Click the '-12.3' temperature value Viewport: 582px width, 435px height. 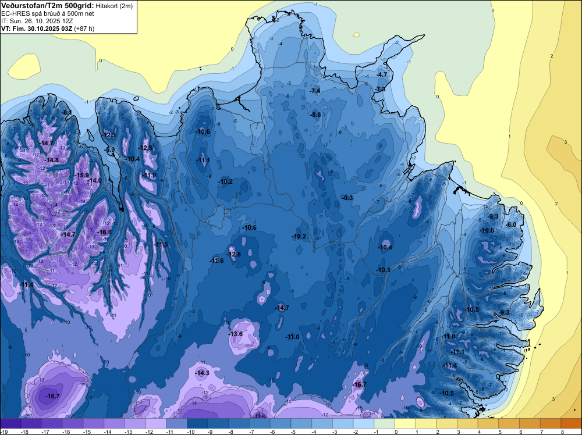(109, 135)
